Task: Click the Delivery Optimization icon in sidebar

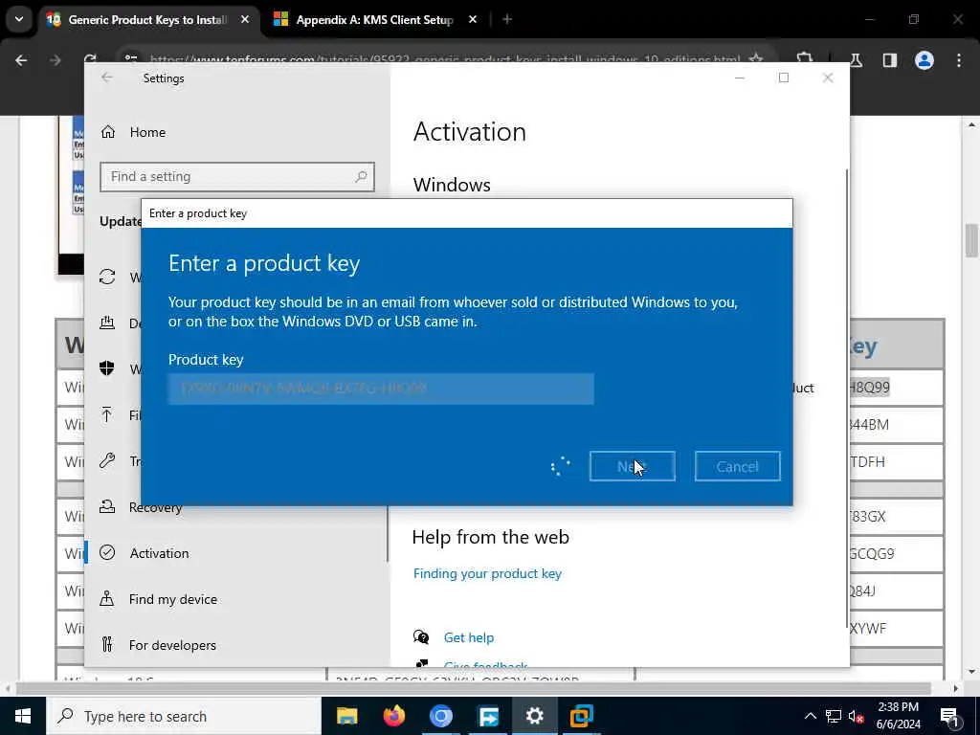Action: click(107, 323)
